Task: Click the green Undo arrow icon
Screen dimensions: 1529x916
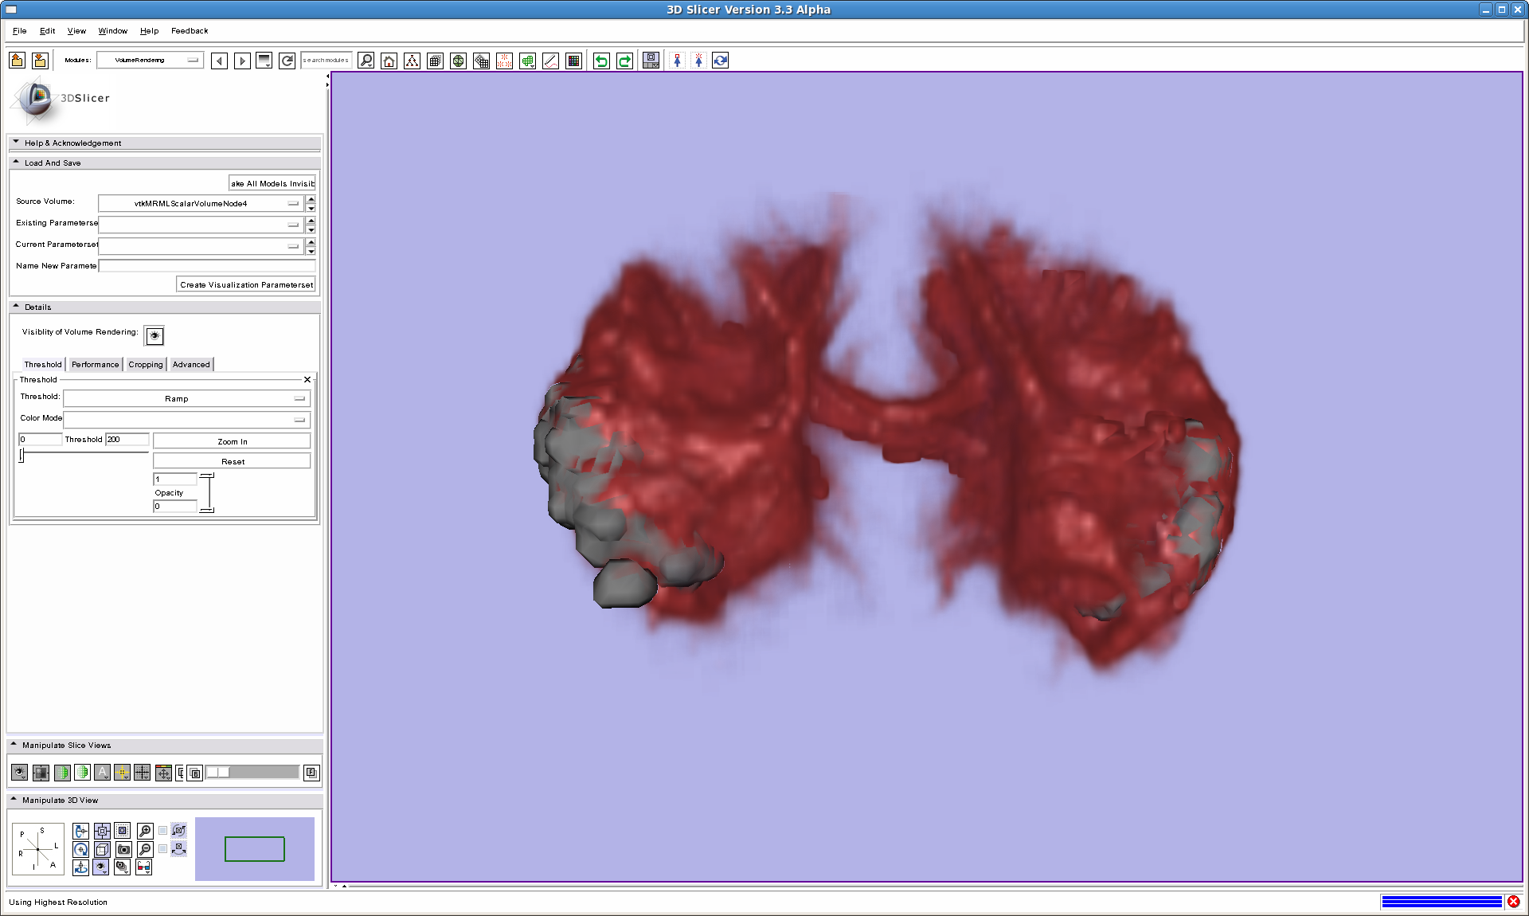Action: point(601,61)
